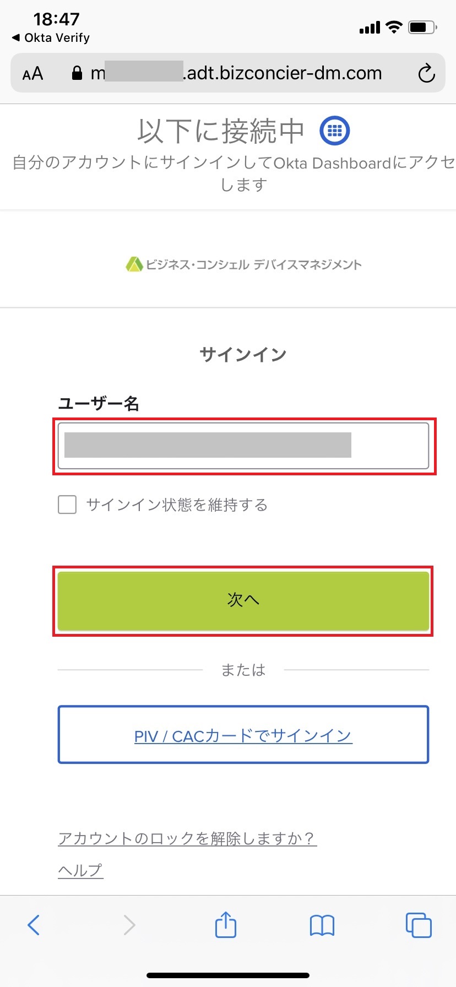Screen dimensions: 456x987
Task: Tap the Safari reload page icon
Action: click(x=426, y=73)
